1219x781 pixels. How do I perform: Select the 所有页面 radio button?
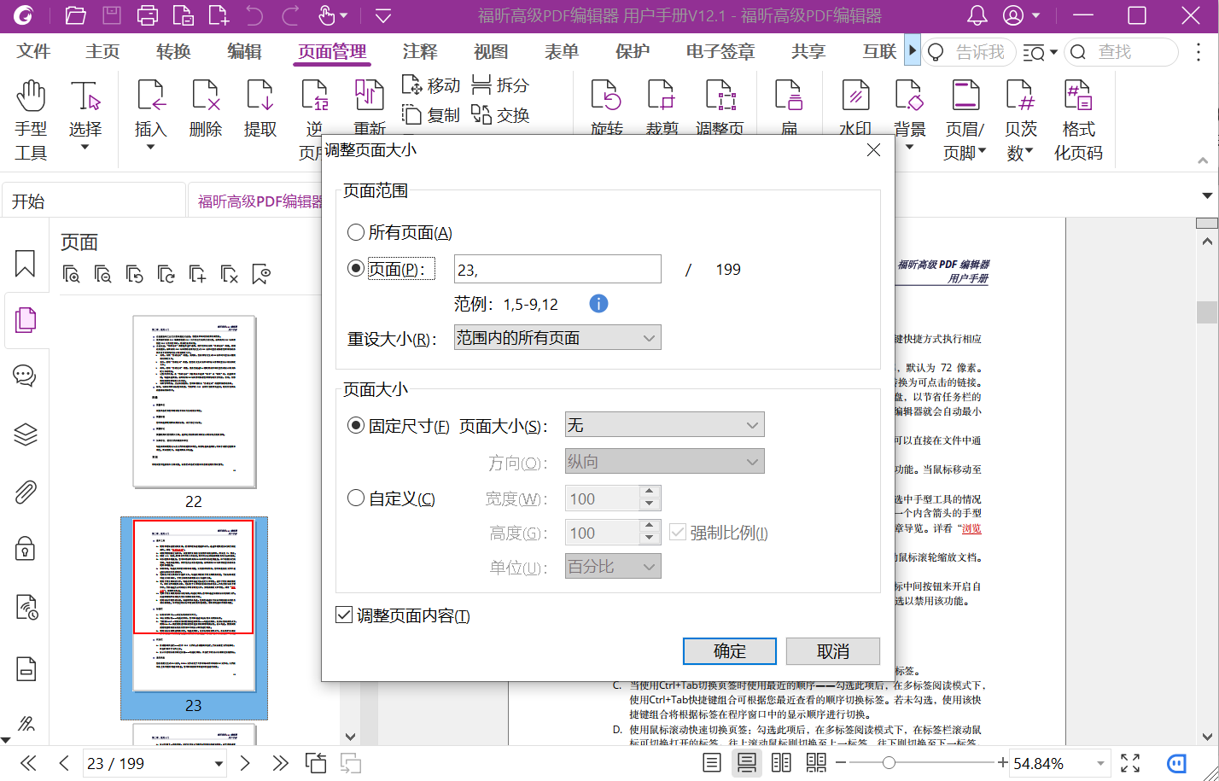tap(356, 232)
